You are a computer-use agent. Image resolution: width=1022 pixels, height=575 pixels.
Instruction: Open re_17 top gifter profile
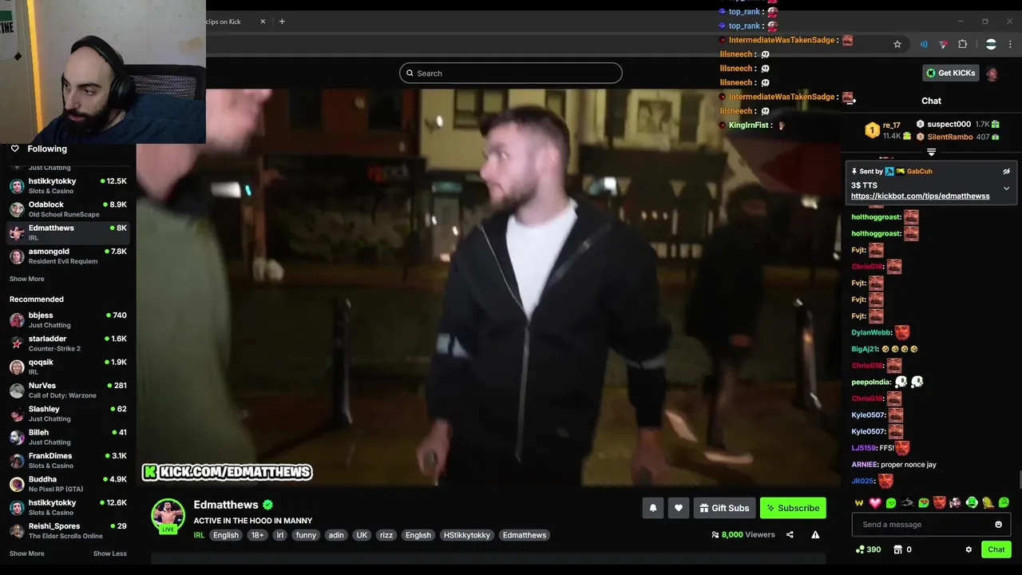tap(892, 125)
